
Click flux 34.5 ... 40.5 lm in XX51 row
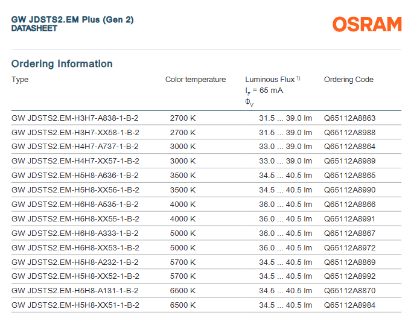click(285, 305)
